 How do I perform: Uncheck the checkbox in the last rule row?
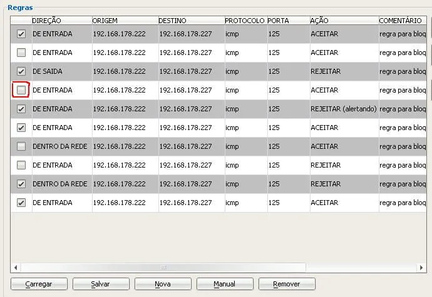(x=21, y=203)
